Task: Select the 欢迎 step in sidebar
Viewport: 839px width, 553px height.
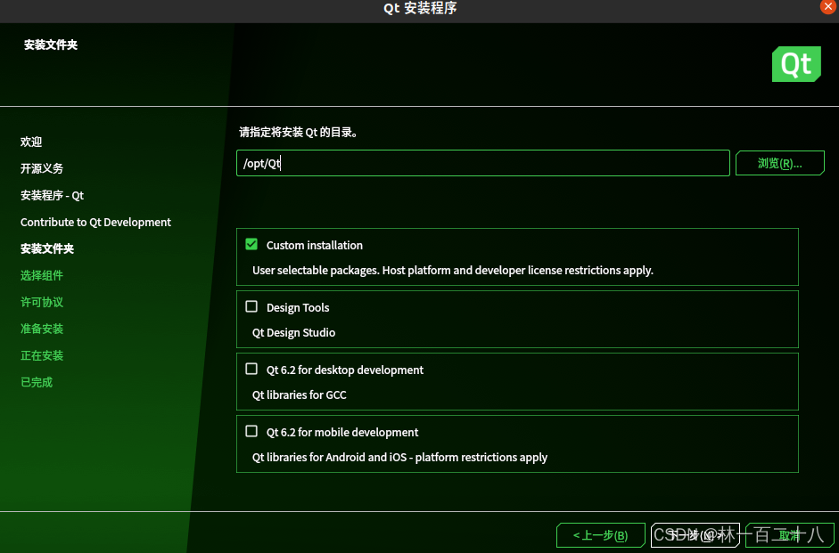Action: [31, 142]
